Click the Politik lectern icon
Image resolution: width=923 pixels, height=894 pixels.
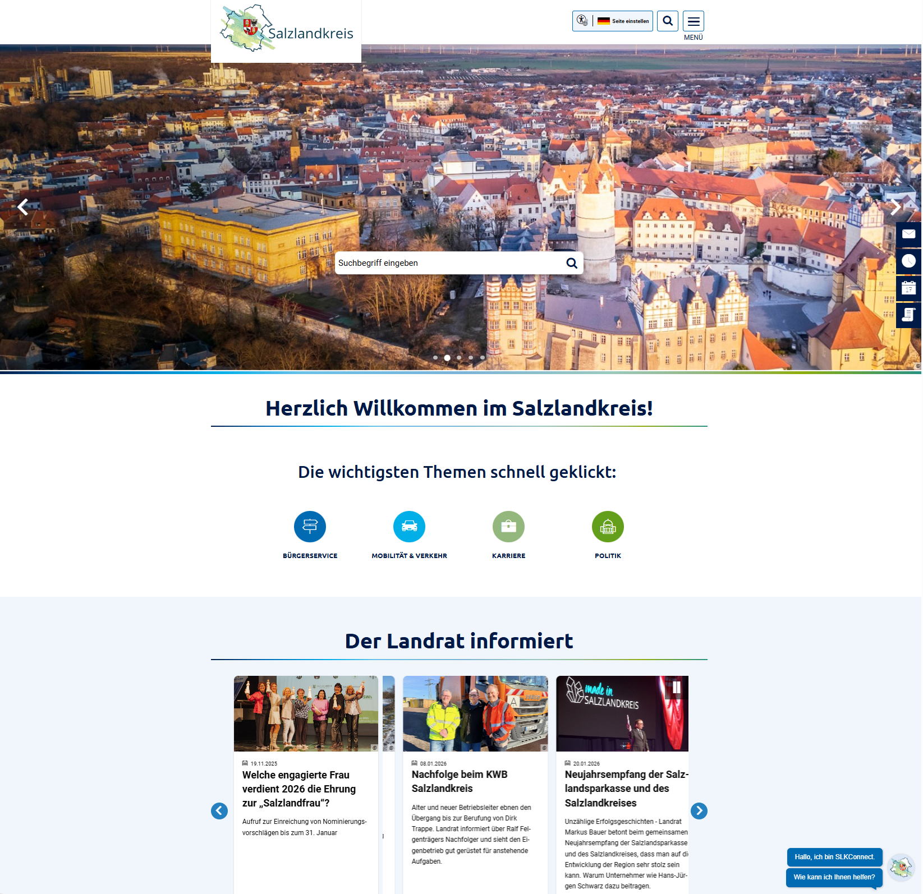tap(608, 526)
